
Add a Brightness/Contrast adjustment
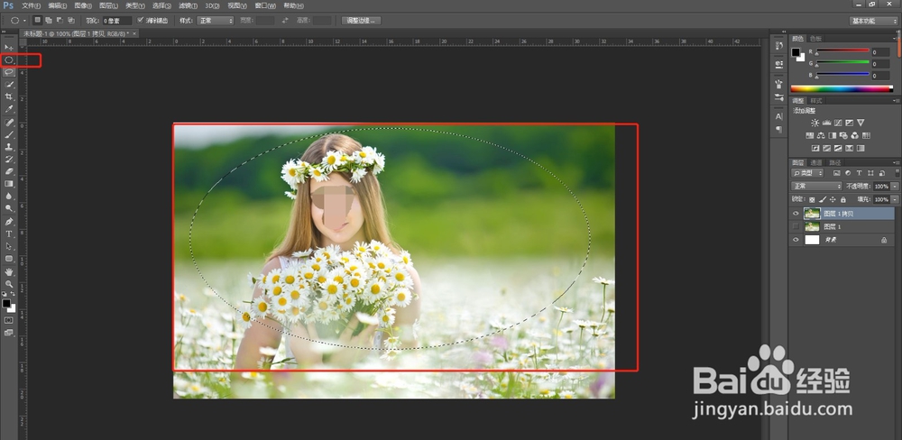click(815, 123)
